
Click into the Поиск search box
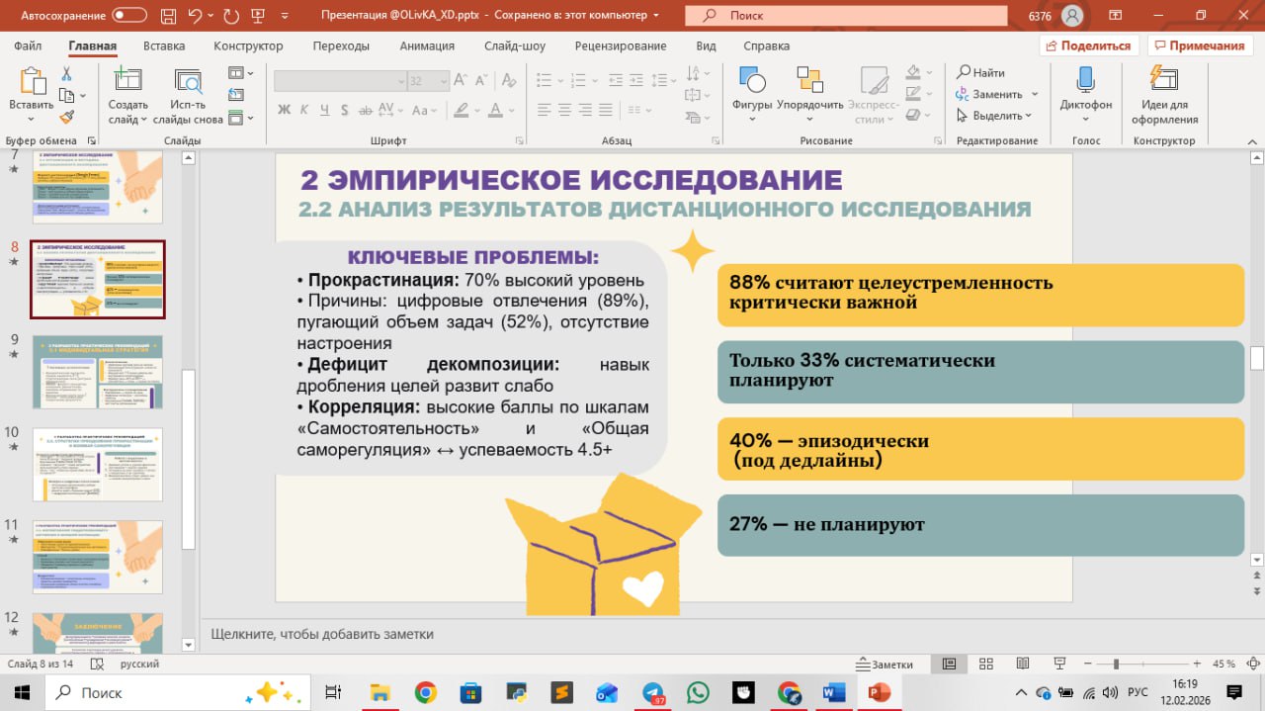pyautogui.click(x=847, y=16)
